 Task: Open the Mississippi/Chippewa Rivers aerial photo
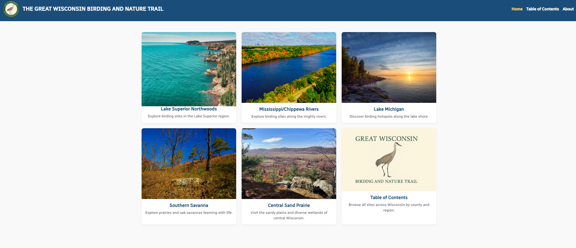click(x=289, y=67)
